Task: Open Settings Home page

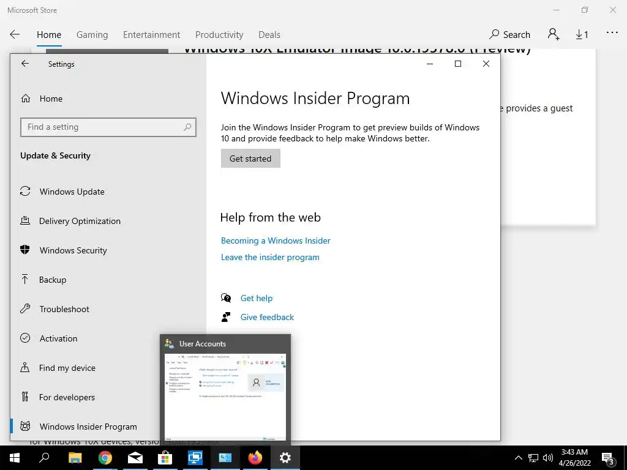Action: [x=51, y=99]
